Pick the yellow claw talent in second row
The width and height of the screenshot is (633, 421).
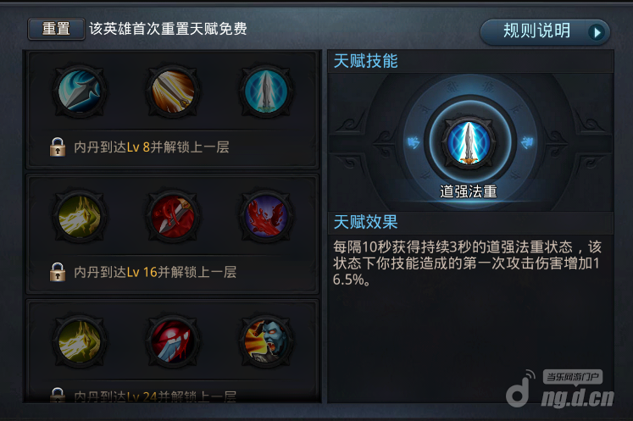point(80,217)
